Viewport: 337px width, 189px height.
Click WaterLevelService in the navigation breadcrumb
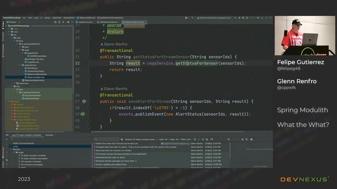coord(86,18)
